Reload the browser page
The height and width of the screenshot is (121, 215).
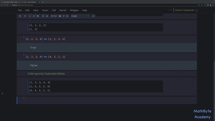[7, 5]
